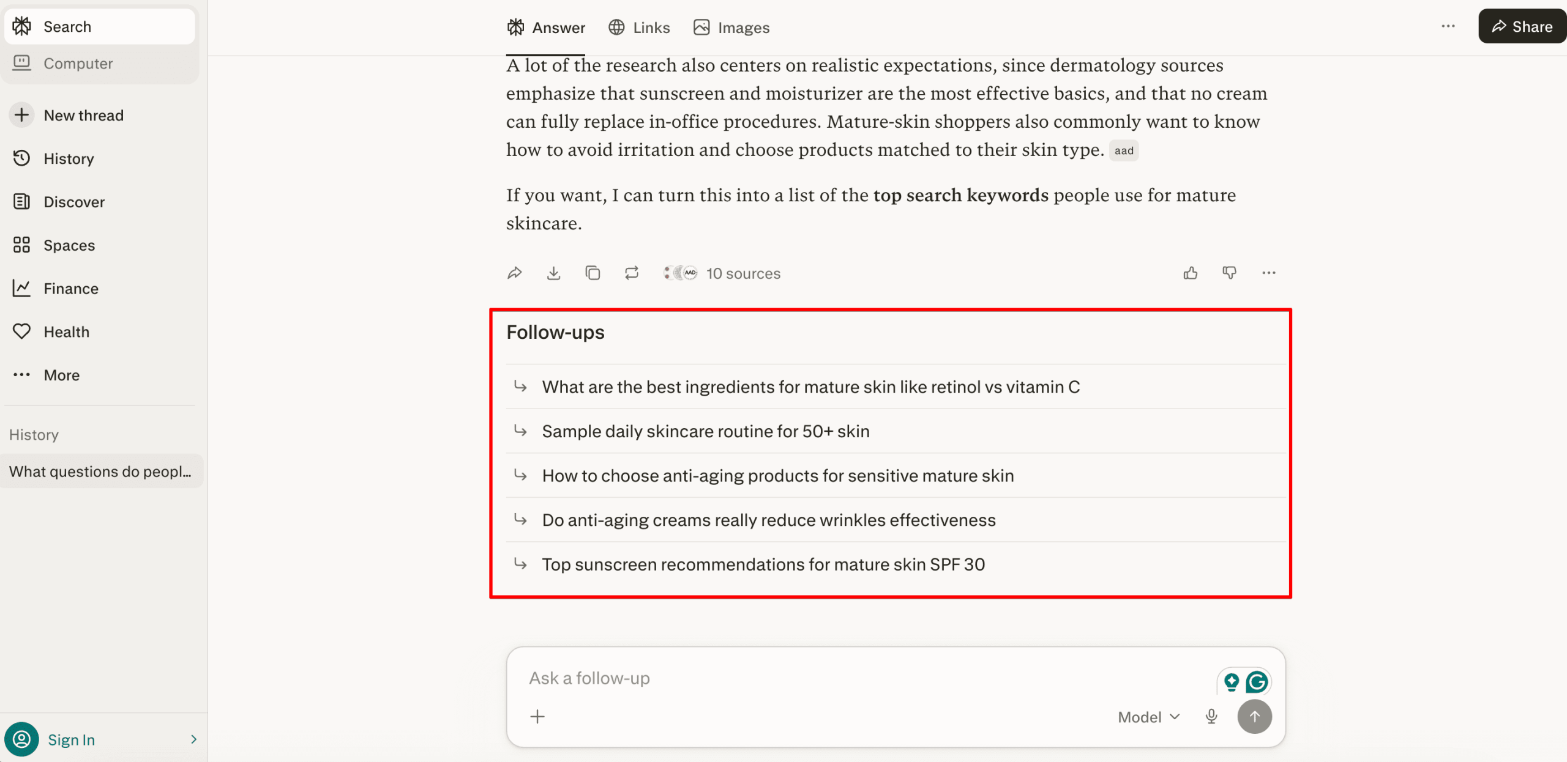Share the answer using the share arrow icon
1567x762 pixels.
515,273
